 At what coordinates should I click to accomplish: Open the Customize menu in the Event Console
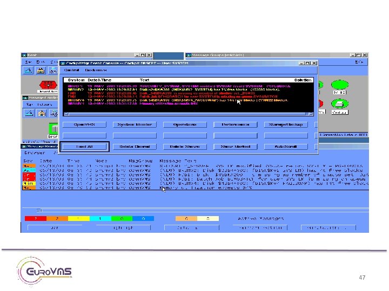coord(96,70)
